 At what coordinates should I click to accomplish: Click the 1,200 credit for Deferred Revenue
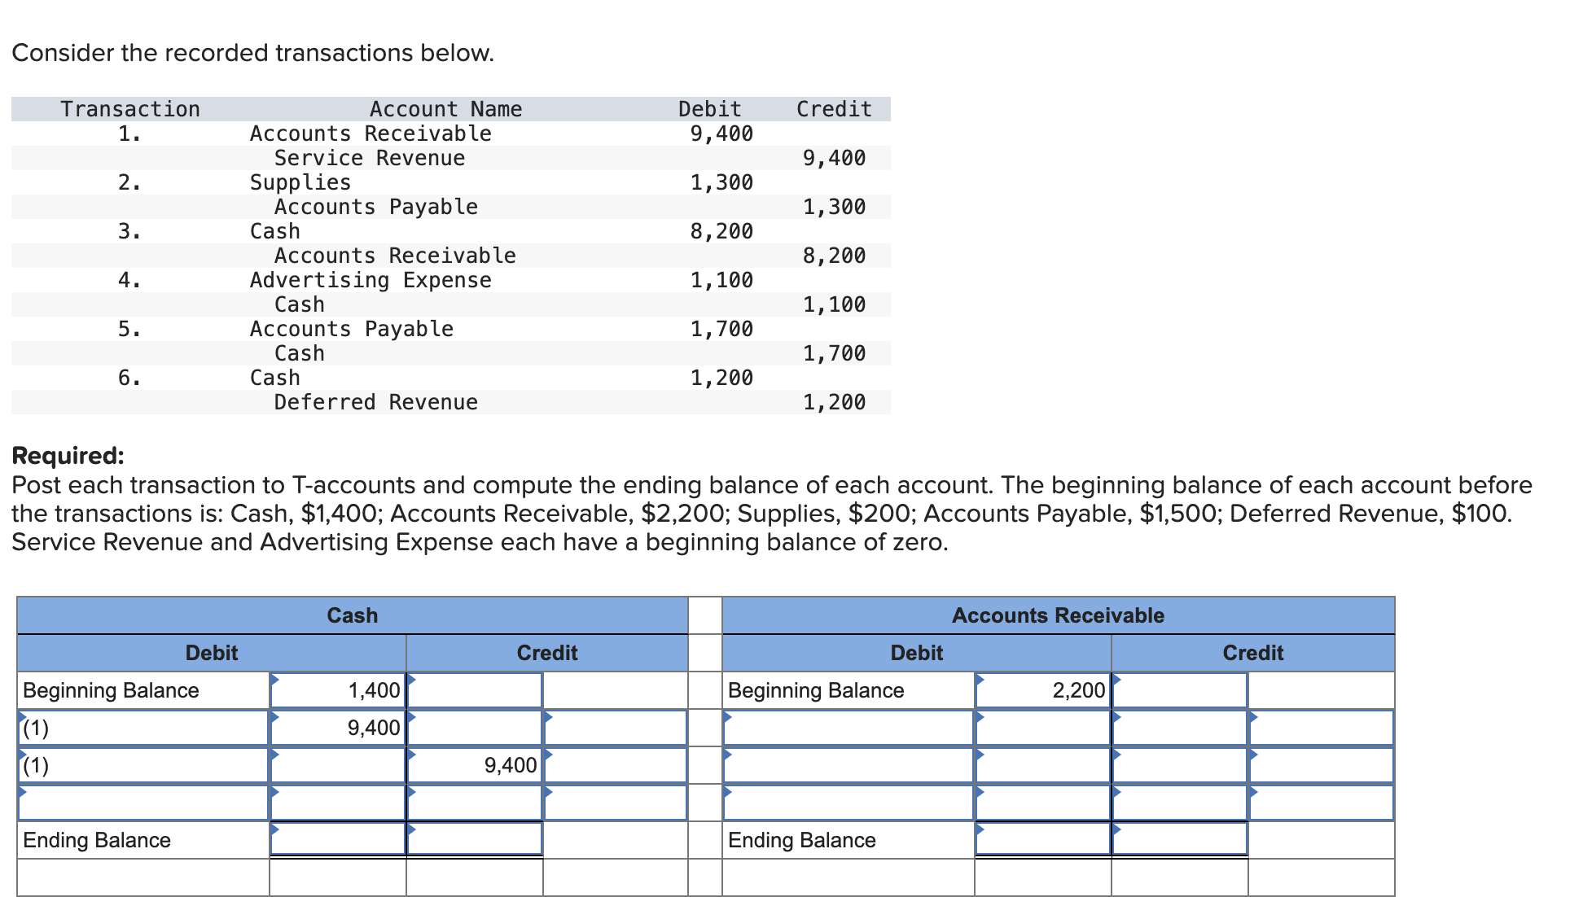[835, 402]
